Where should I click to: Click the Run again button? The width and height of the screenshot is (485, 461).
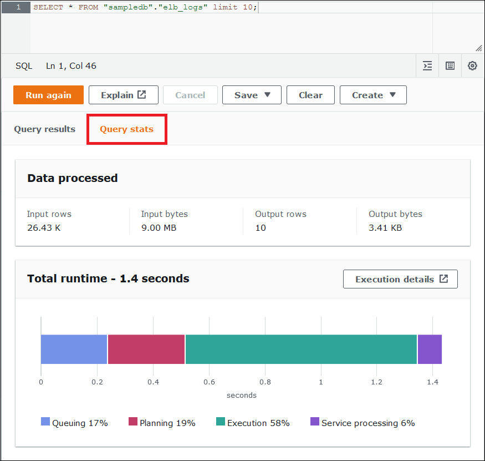pos(48,94)
